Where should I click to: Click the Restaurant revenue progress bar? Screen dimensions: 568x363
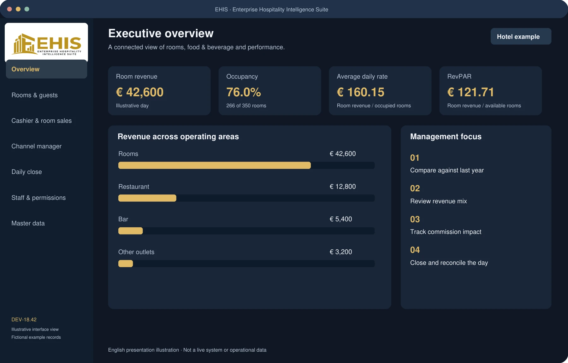click(246, 198)
